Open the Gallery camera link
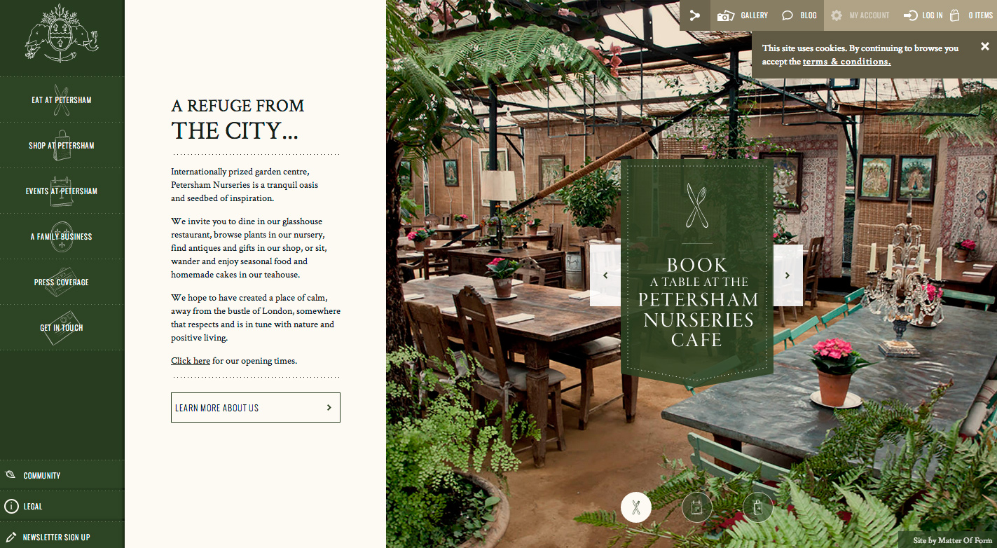The width and height of the screenshot is (997, 548). click(x=742, y=15)
